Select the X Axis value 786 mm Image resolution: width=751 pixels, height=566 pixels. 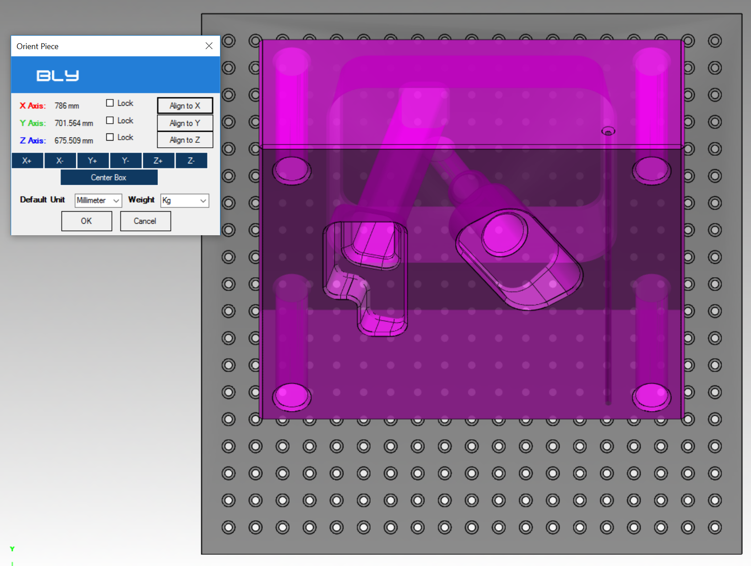pyautogui.click(x=67, y=106)
